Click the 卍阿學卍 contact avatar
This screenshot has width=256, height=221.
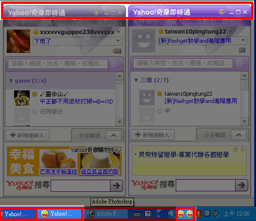point(22,116)
